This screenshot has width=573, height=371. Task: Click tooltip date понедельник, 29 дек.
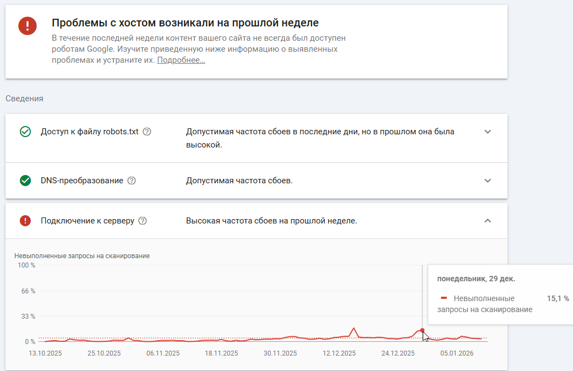click(x=476, y=279)
